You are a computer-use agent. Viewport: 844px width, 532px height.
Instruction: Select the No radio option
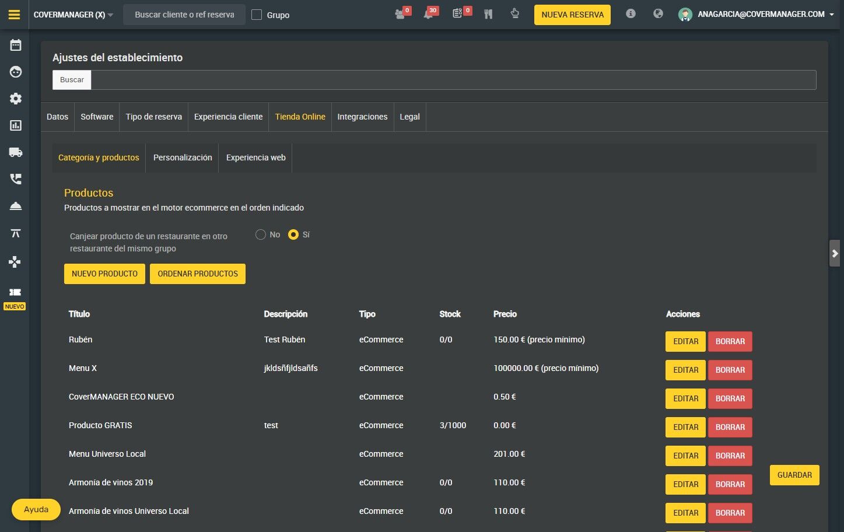261,235
